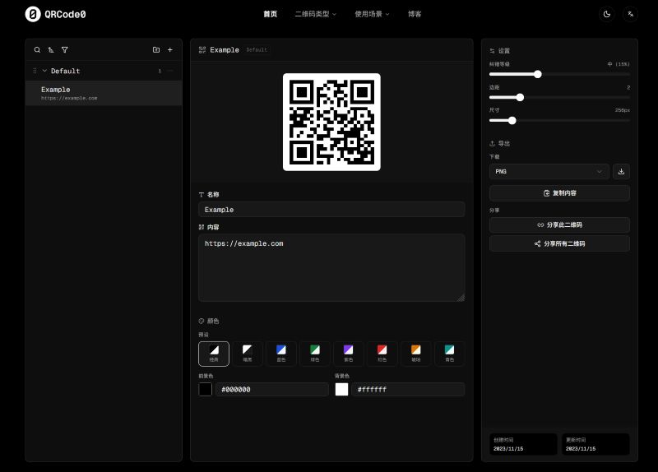Expand the 二维码类型 menu
Screen dimensions: 658x472
[316, 14]
